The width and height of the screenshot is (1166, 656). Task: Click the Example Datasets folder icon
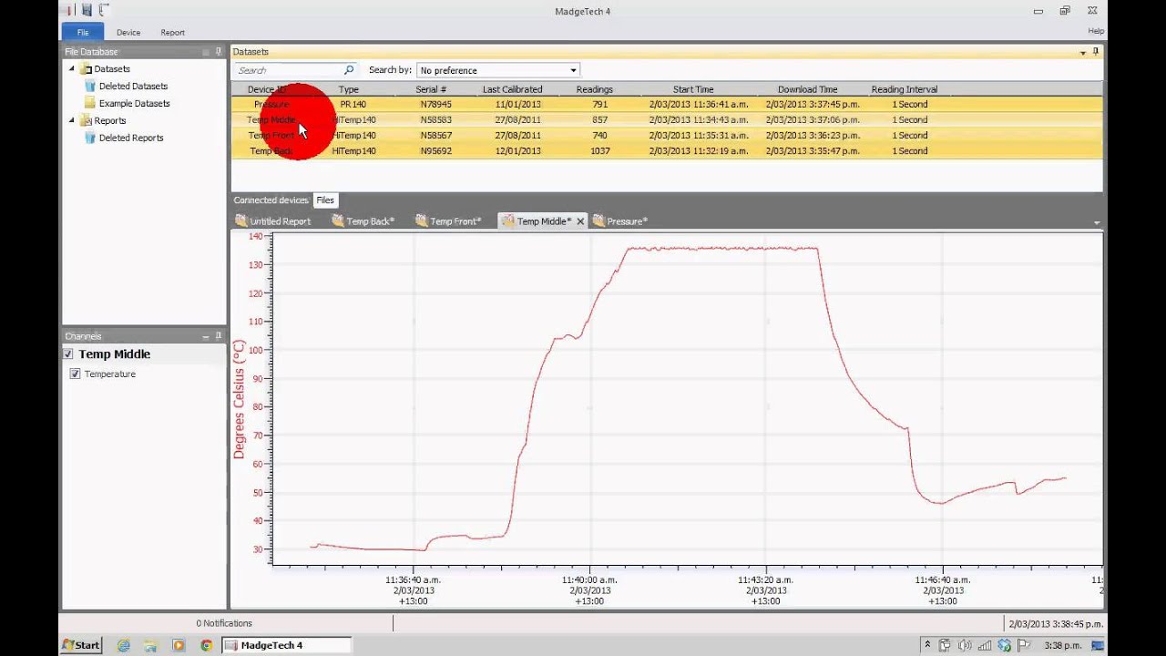tap(90, 103)
